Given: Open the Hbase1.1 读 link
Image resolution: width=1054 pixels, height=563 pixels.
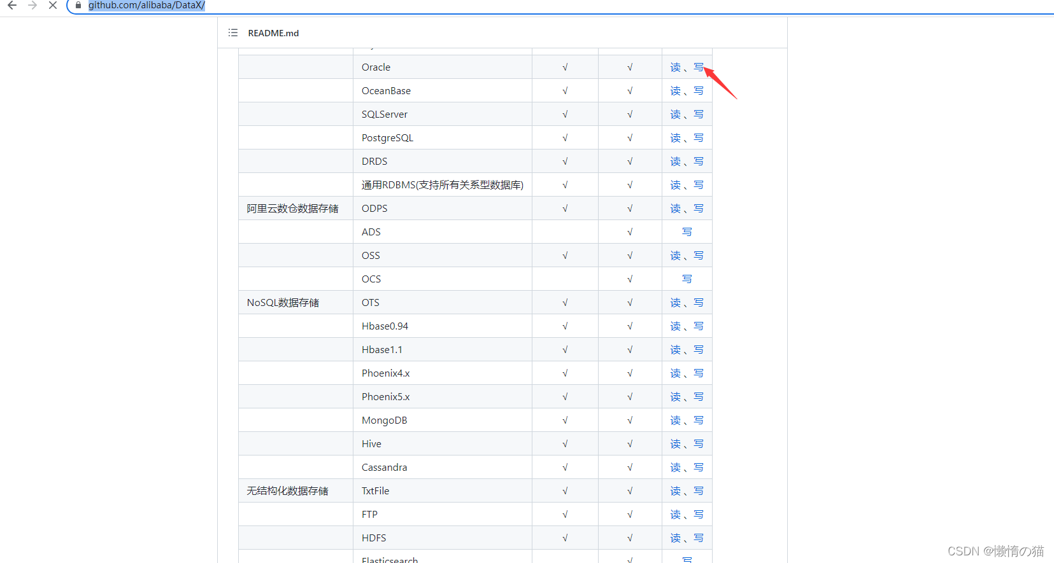Looking at the screenshot, I should 675,350.
